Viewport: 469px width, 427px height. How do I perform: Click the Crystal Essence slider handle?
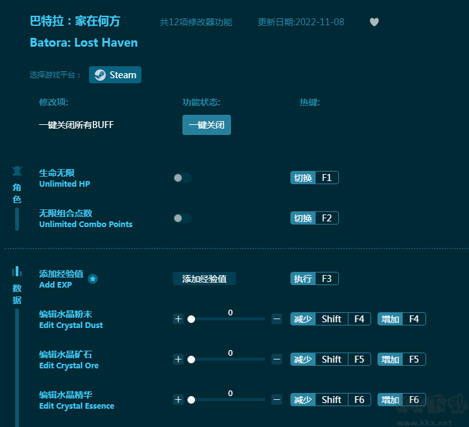191,400
